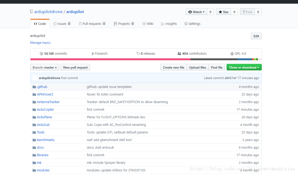The image size is (298, 174).
Task: Click the Find file button
Action: tap(217, 68)
